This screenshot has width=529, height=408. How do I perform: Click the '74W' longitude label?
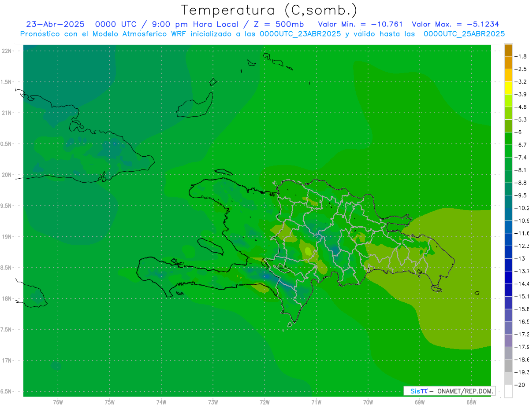pyautogui.click(x=161, y=402)
